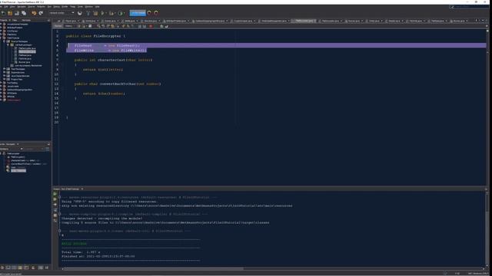Open the Profile Project arrow dropdown

tap(124, 13)
